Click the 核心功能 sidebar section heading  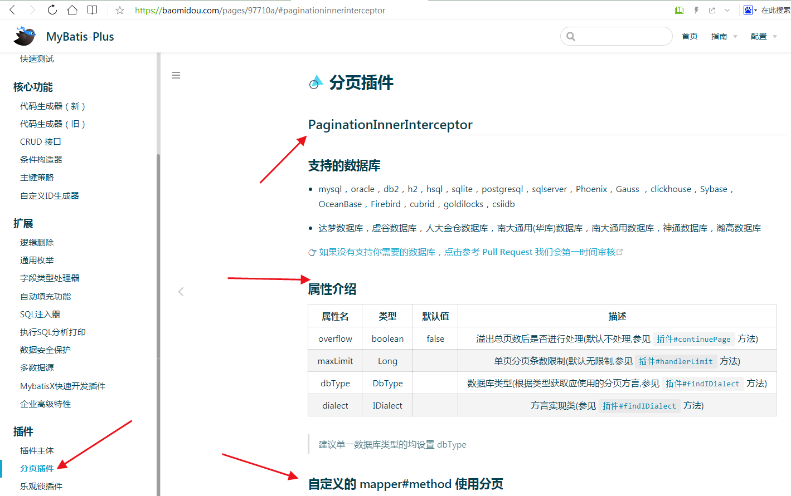[x=33, y=87]
